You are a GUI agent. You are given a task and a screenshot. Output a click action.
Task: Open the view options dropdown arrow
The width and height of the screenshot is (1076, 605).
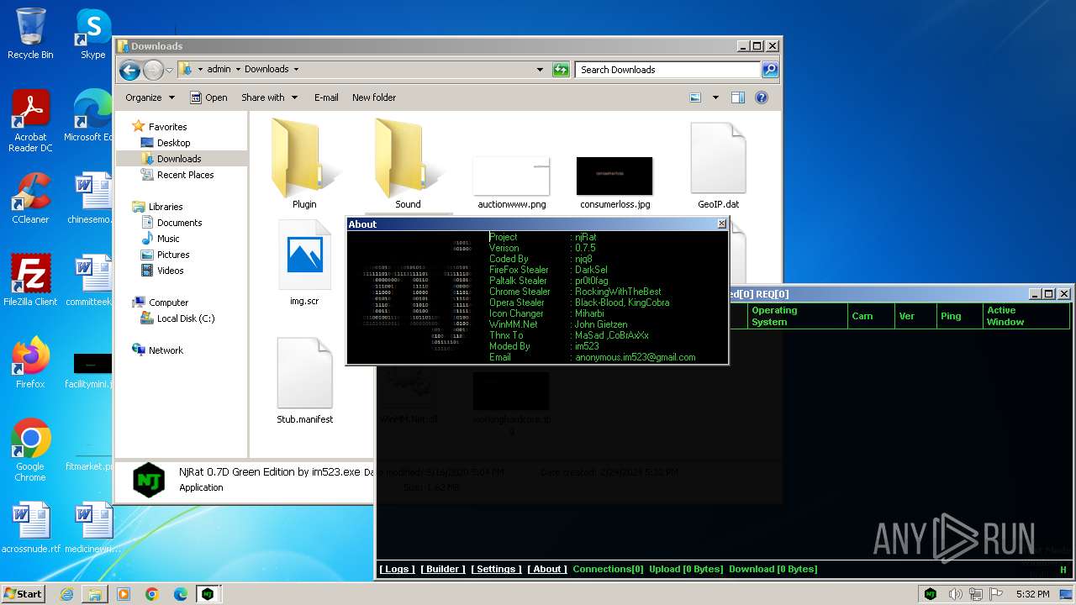coord(715,97)
